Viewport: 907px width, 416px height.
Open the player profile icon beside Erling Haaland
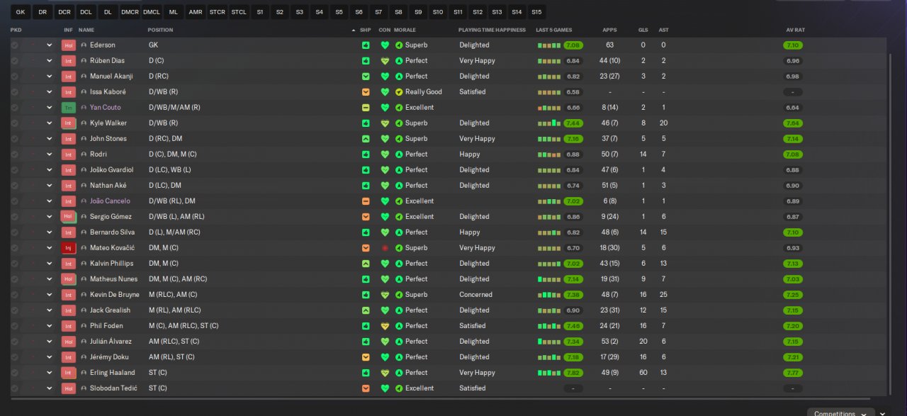tap(84, 373)
